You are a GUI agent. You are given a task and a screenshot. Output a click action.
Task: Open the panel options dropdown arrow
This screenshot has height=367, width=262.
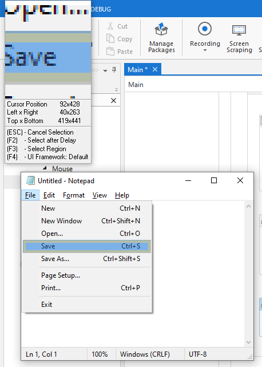[105, 70]
